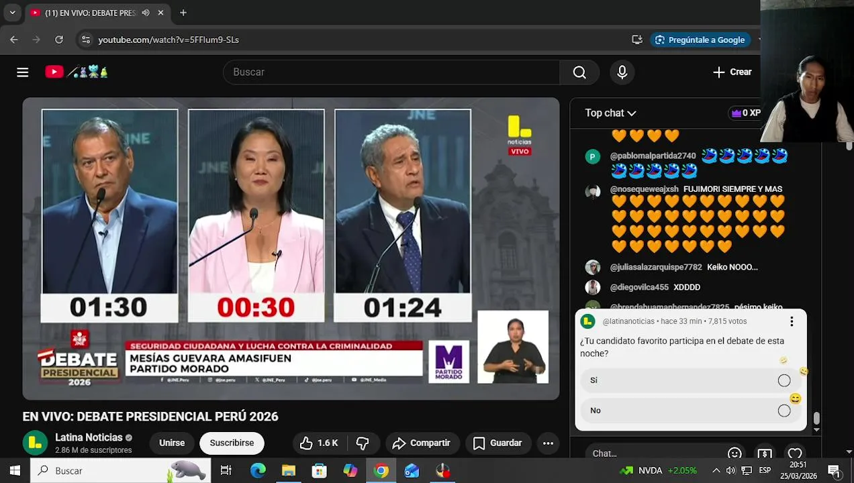The height and width of the screenshot is (483, 854).
Task: Click the Crear create button
Action: pos(732,72)
